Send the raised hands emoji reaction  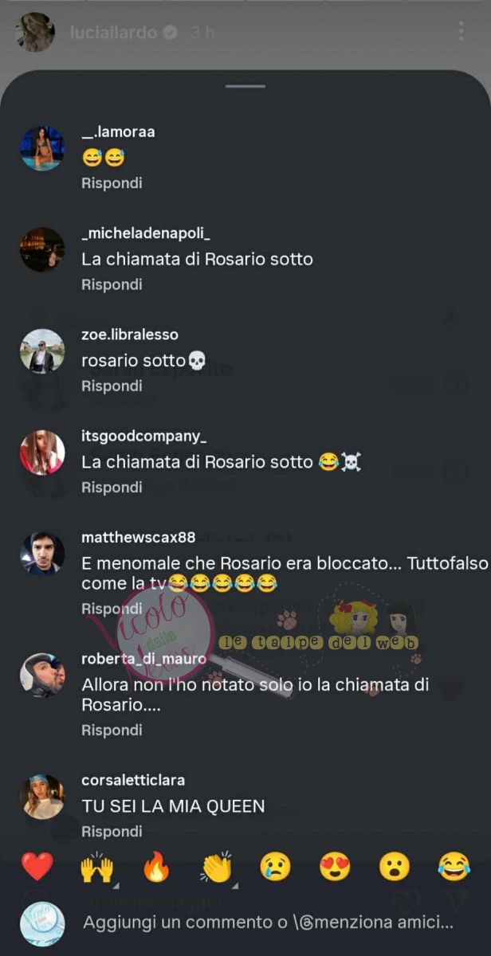pyautogui.click(x=96, y=866)
